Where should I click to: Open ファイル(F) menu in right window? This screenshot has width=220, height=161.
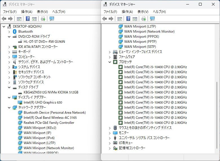[110, 12]
